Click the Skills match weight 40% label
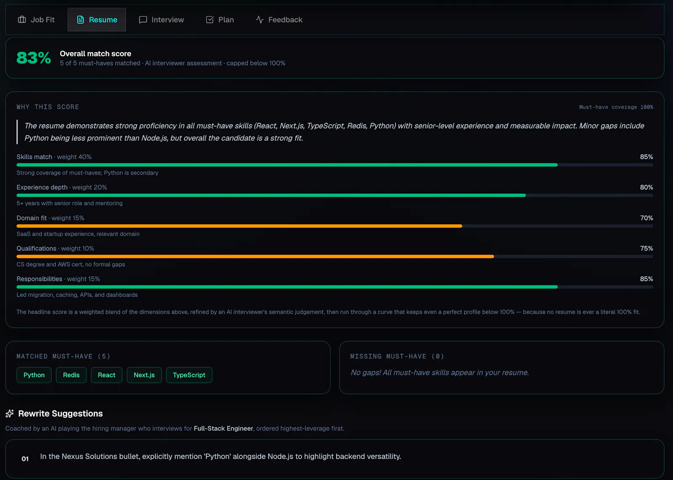The width and height of the screenshot is (673, 480). 54,157
